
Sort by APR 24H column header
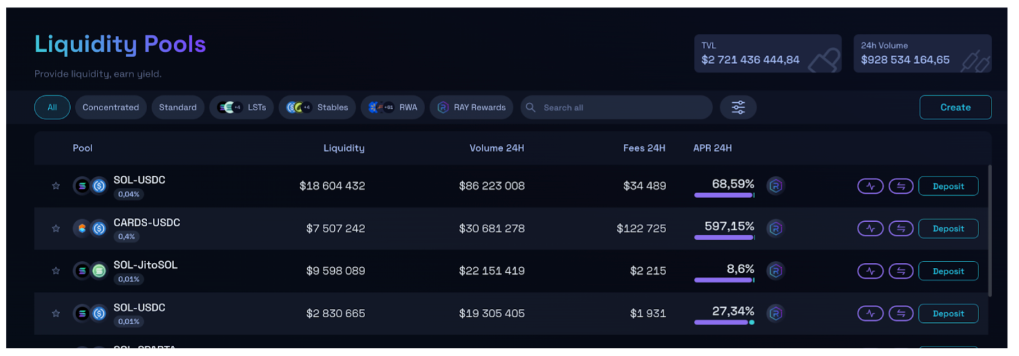[712, 148]
